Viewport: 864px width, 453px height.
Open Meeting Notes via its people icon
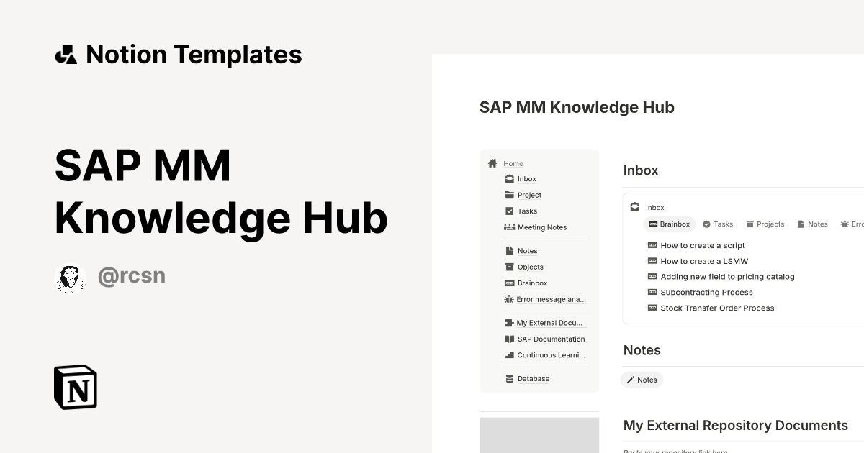[509, 227]
